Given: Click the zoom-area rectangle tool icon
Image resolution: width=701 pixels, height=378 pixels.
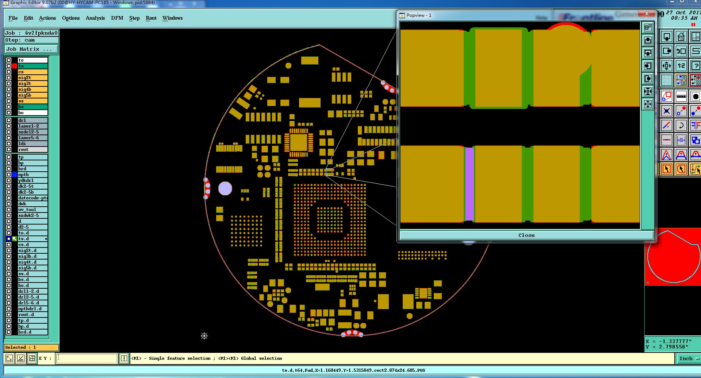Looking at the screenshot, I should coord(667,97).
